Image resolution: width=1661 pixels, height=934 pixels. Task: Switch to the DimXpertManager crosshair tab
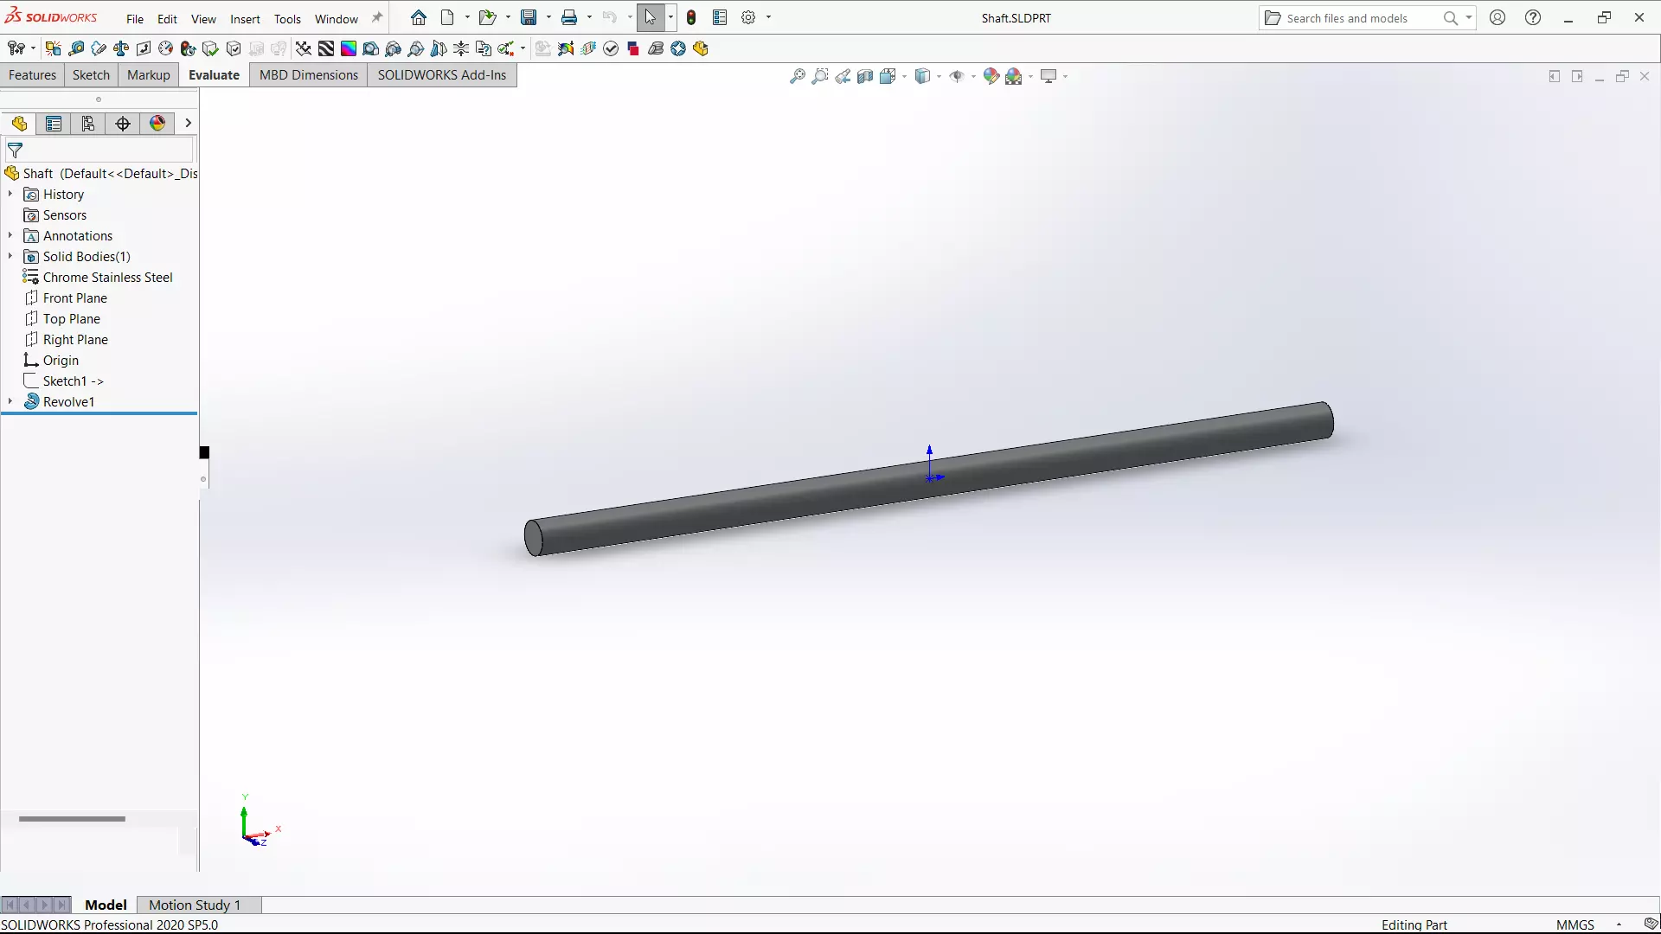click(x=123, y=124)
